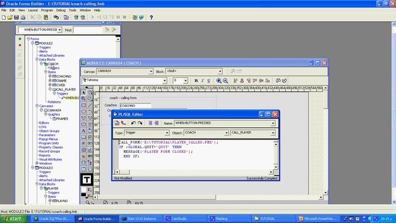396x223 pixels.
Task: Open the Name WHEN-BUTTON-PRESSED dropdown
Action: coord(273,123)
